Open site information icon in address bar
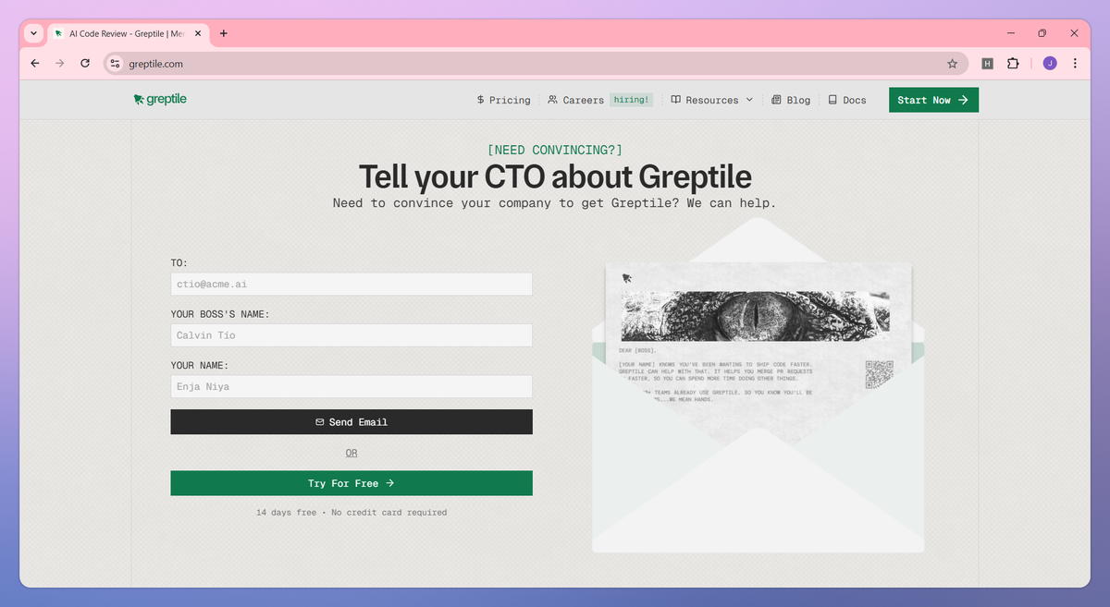Image resolution: width=1110 pixels, height=607 pixels. click(x=115, y=64)
